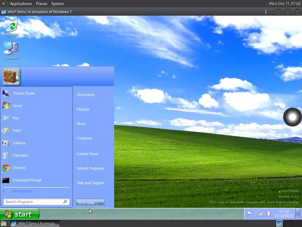Image resolution: width=302 pixels, height=227 pixels.
Task: Open the Applications menu
Action: click(x=21, y=4)
